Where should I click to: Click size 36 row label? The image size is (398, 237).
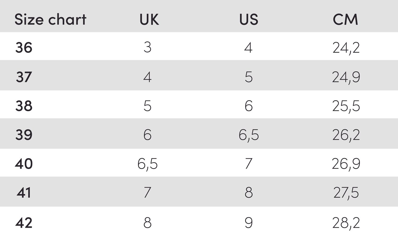[x=24, y=48]
